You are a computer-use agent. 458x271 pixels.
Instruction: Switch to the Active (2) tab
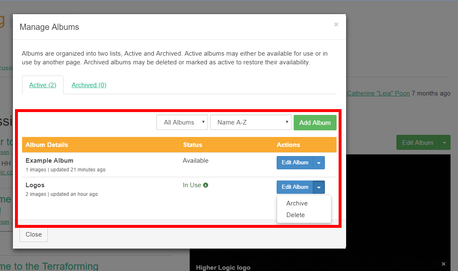coord(42,85)
